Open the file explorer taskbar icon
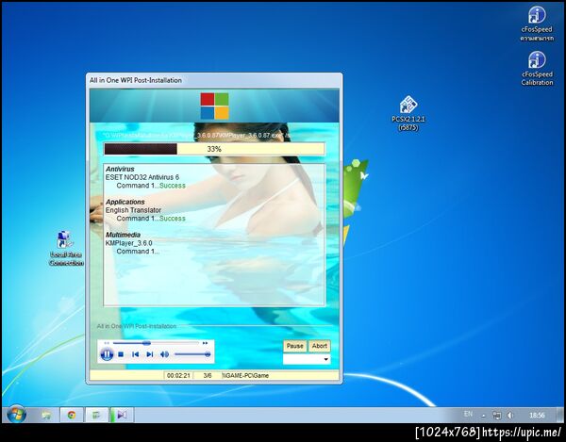This screenshot has height=442, width=566. click(46, 415)
